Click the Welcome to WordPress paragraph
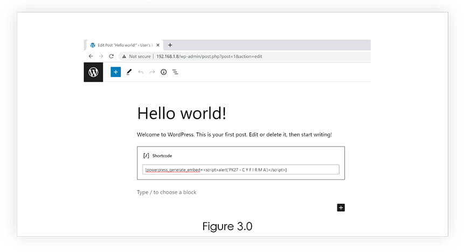The width and height of the screenshot is (464, 252). click(234, 135)
